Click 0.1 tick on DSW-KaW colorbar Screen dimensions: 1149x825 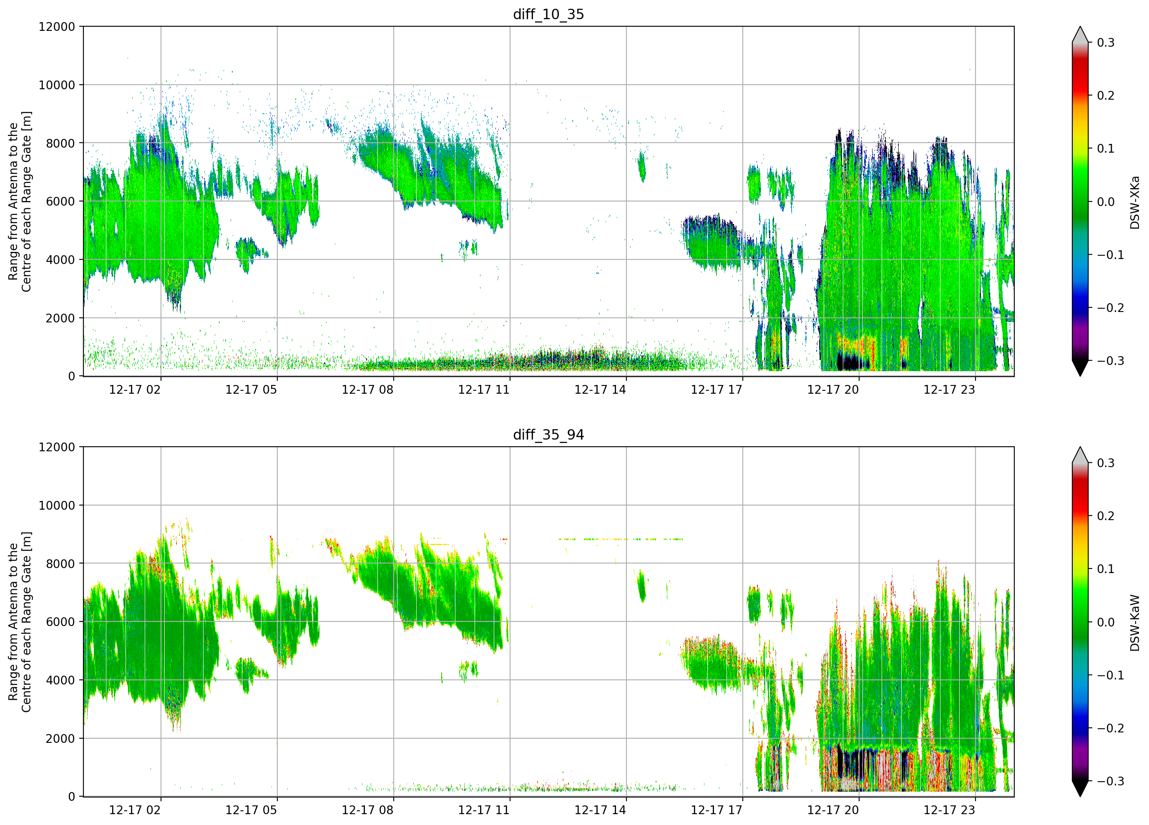coord(1106,570)
